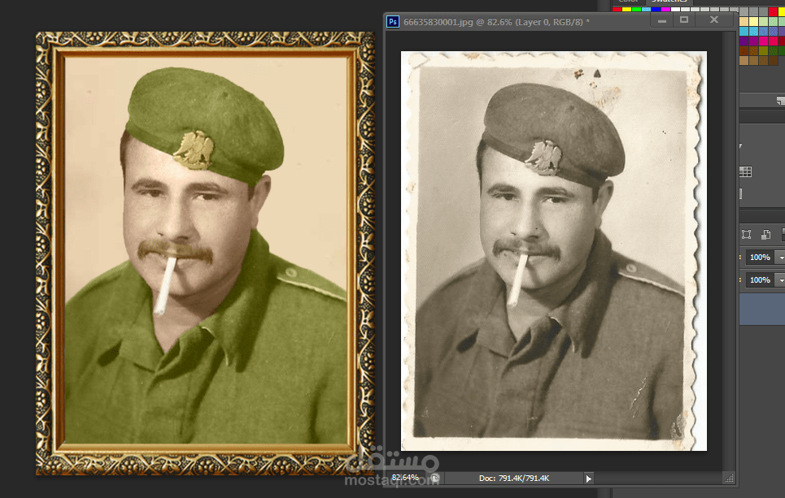The height and width of the screenshot is (498, 785).
Task: Maximize the 66635830001.jpg document window
Action: [684, 20]
